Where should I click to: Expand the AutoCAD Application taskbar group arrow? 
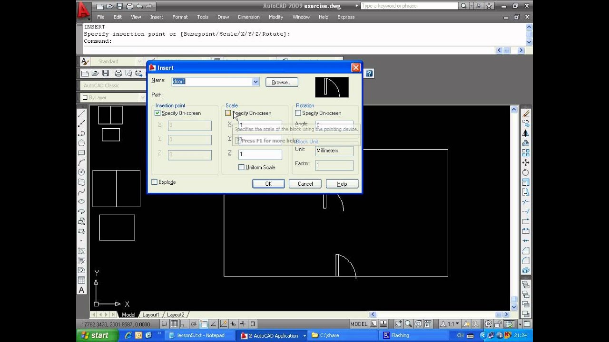[x=304, y=336]
